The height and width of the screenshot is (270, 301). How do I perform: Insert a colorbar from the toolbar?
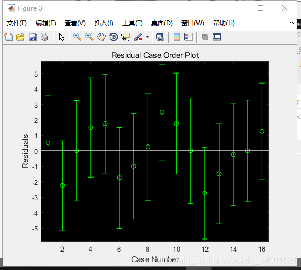pyautogui.click(x=177, y=37)
